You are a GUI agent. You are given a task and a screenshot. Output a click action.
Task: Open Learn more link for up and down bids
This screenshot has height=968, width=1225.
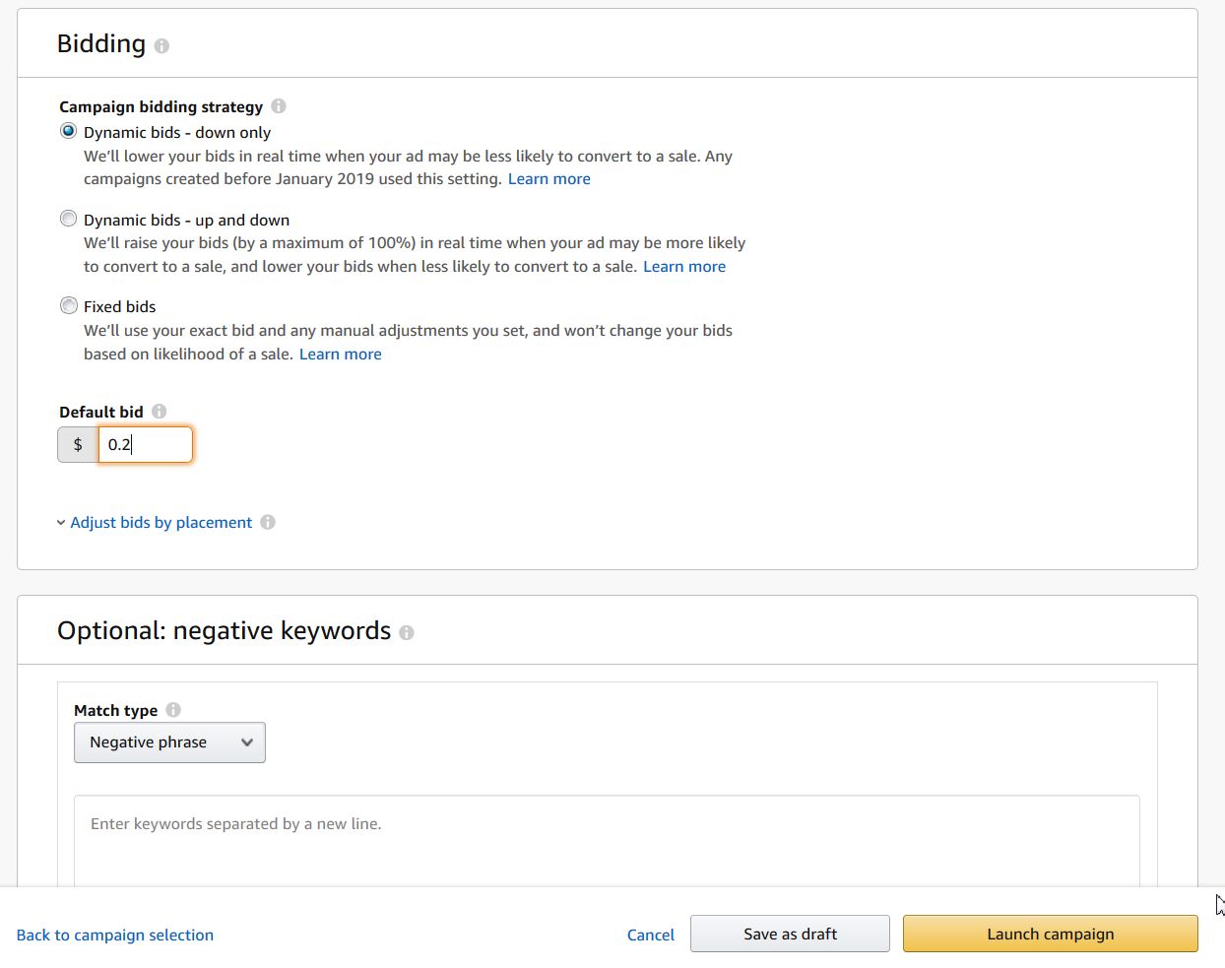coord(683,267)
